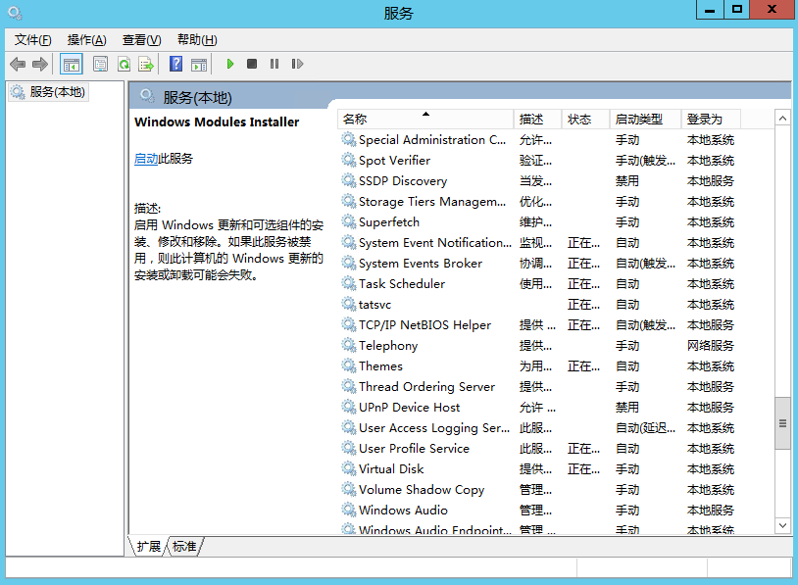Switch to the 标准 tab
The image size is (798, 585).
pos(184,547)
